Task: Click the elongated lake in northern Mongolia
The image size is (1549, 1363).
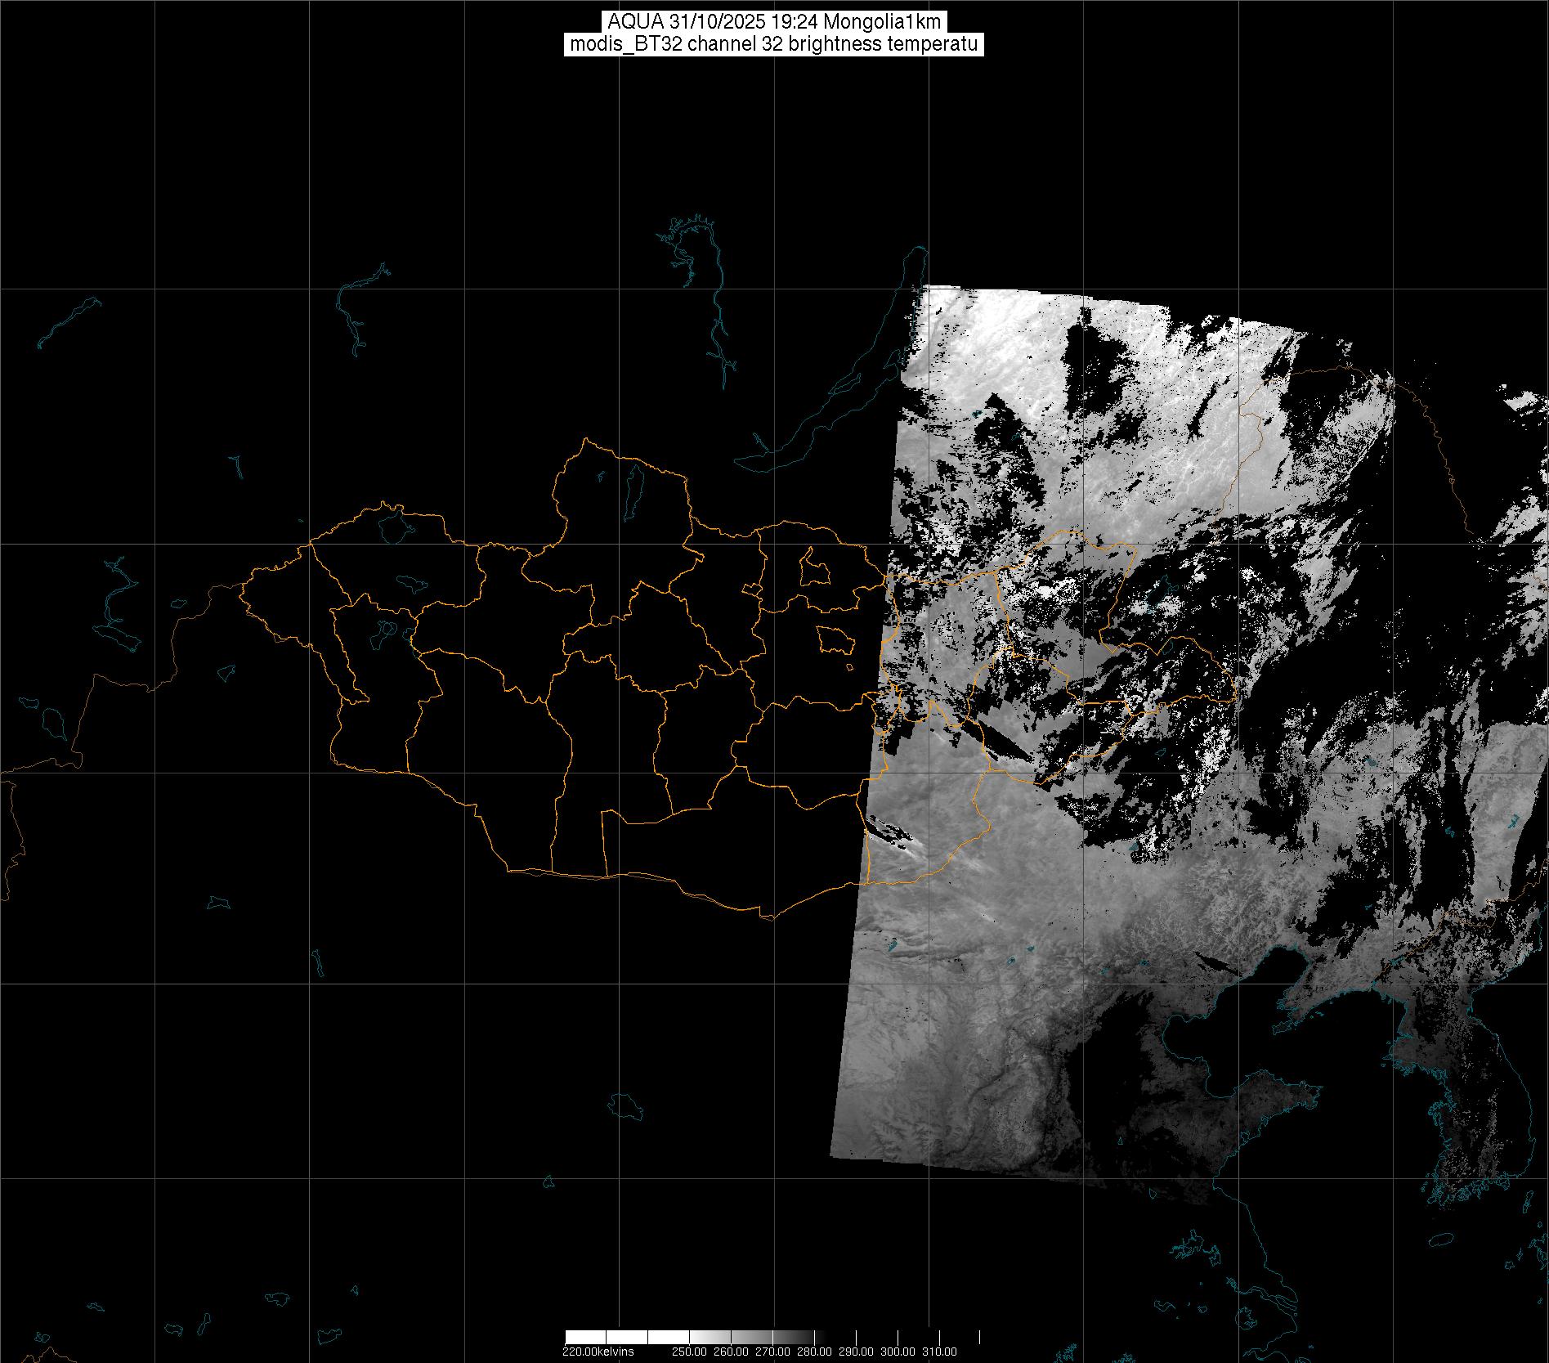Action: tap(632, 489)
